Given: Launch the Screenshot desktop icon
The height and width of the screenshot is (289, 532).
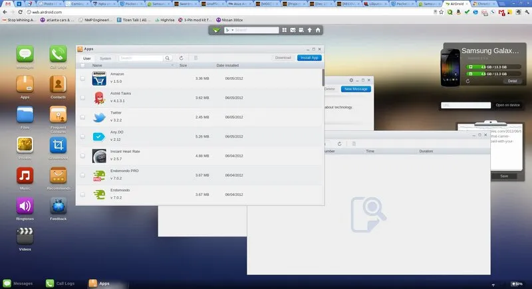Looking at the screenshot, I should (58, 145).
